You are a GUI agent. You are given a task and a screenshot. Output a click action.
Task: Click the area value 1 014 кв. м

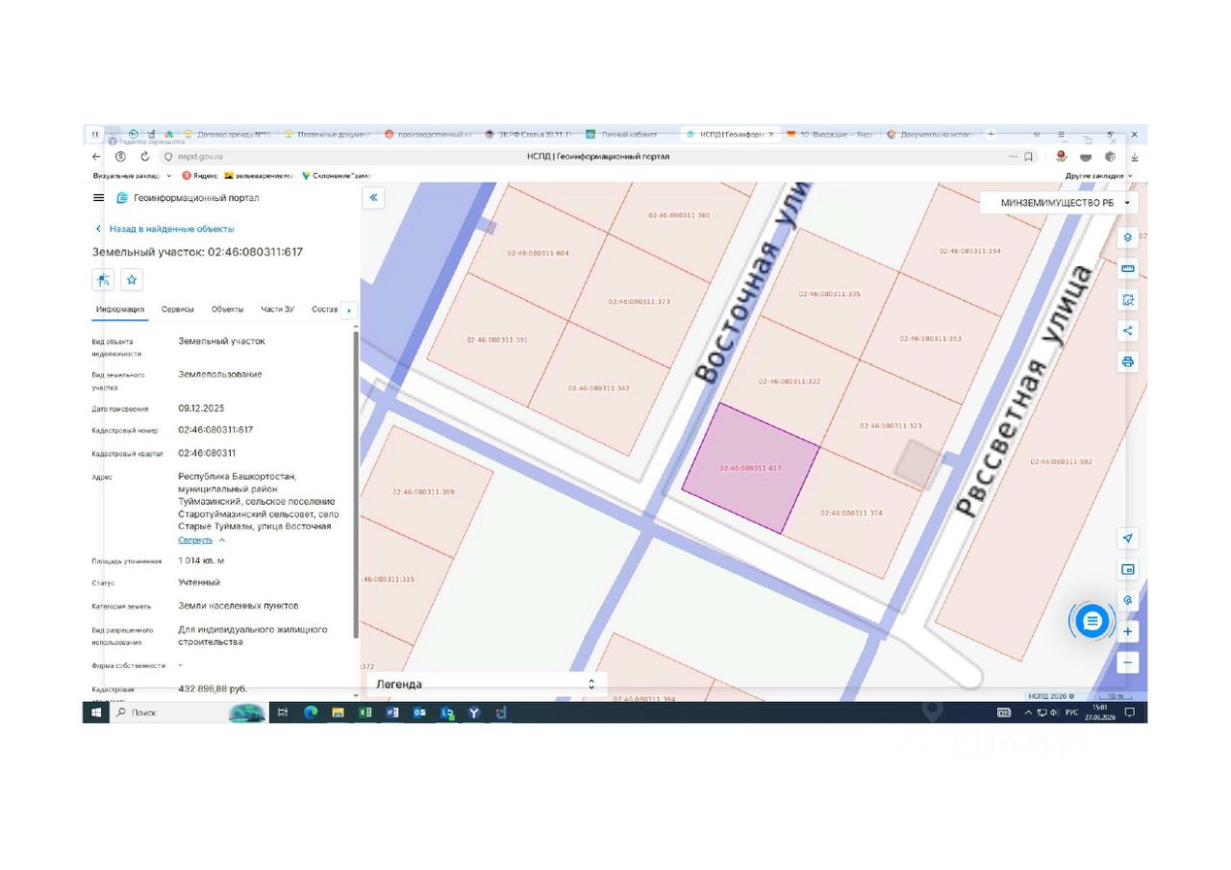point(201,560)
